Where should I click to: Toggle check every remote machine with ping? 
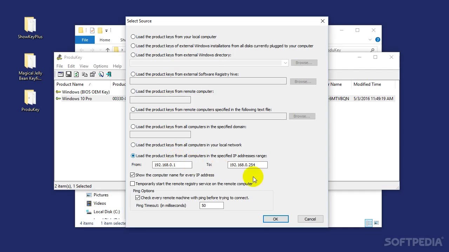click(x=138, y=198)
